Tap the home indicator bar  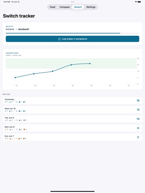pyautogui.click(x=72, y=191)
